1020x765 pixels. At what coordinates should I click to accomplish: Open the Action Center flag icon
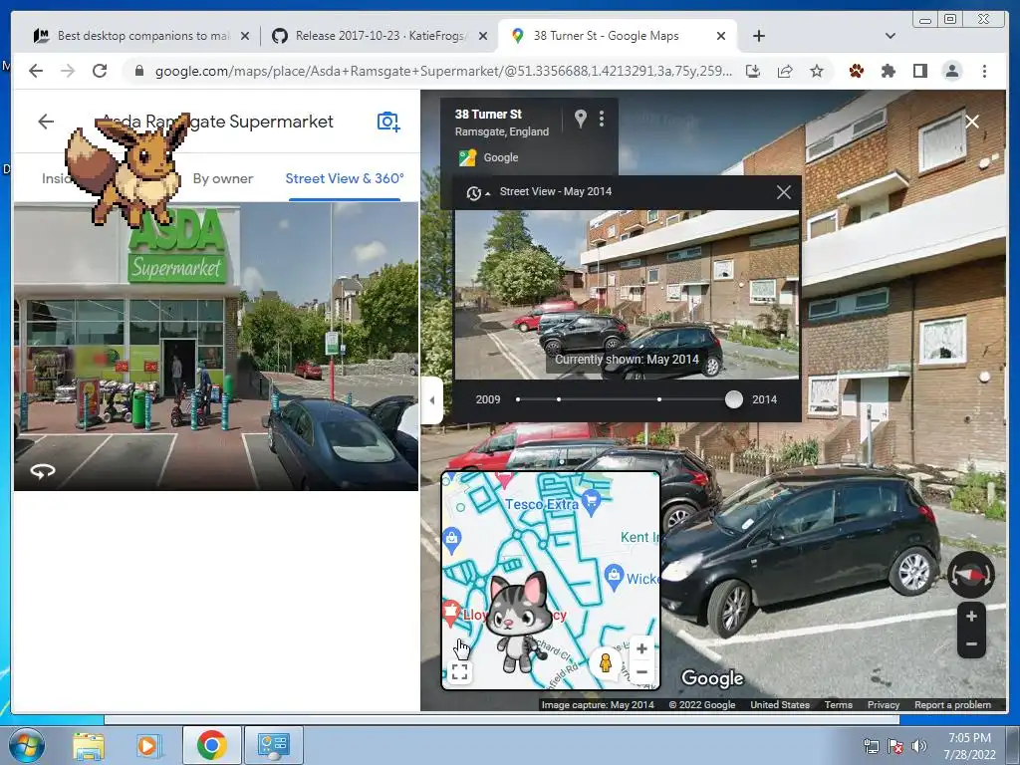click(x=895, y=746)
